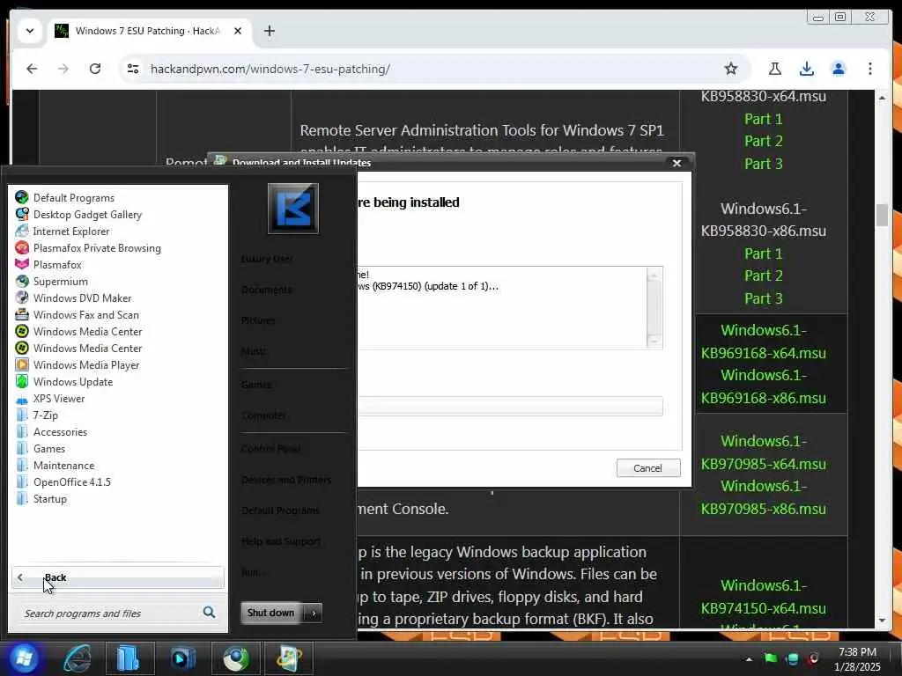Download Part 1 of KB958830-x64.msu
Image resolution: width=902 pixels, height=676 pixels.
click(x=764, y=119)
